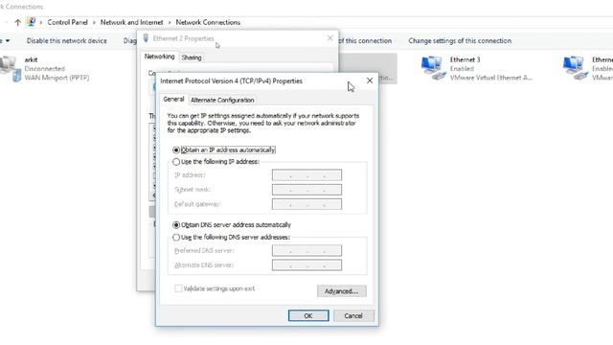
Task: Click the Subnet mask input field
Action: 306,190
